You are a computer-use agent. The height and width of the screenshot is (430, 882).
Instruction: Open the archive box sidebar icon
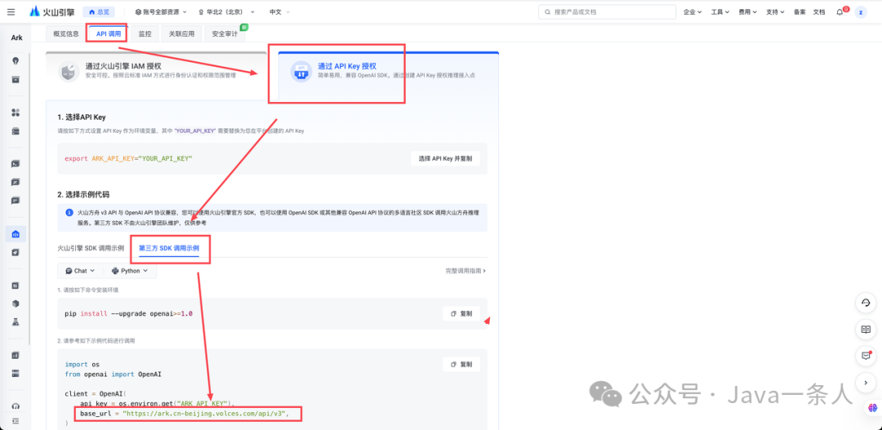click(16, 80)
